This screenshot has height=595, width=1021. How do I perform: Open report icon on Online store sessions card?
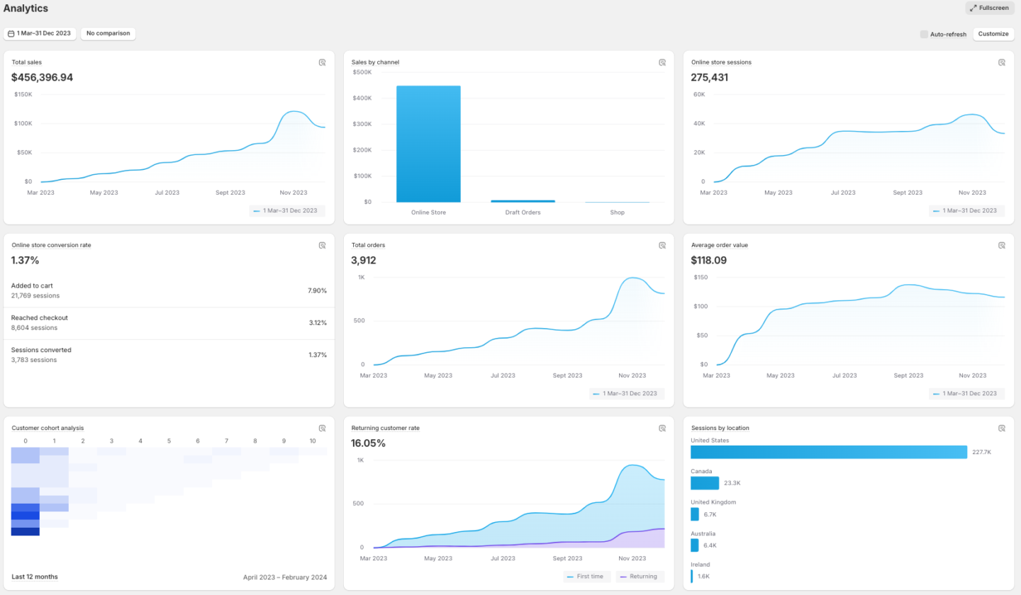point(1002,62)
